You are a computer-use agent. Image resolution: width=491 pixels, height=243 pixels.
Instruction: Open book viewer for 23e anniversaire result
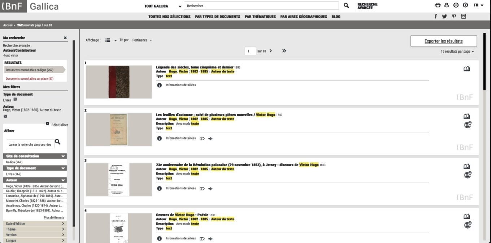click(467, 167)
